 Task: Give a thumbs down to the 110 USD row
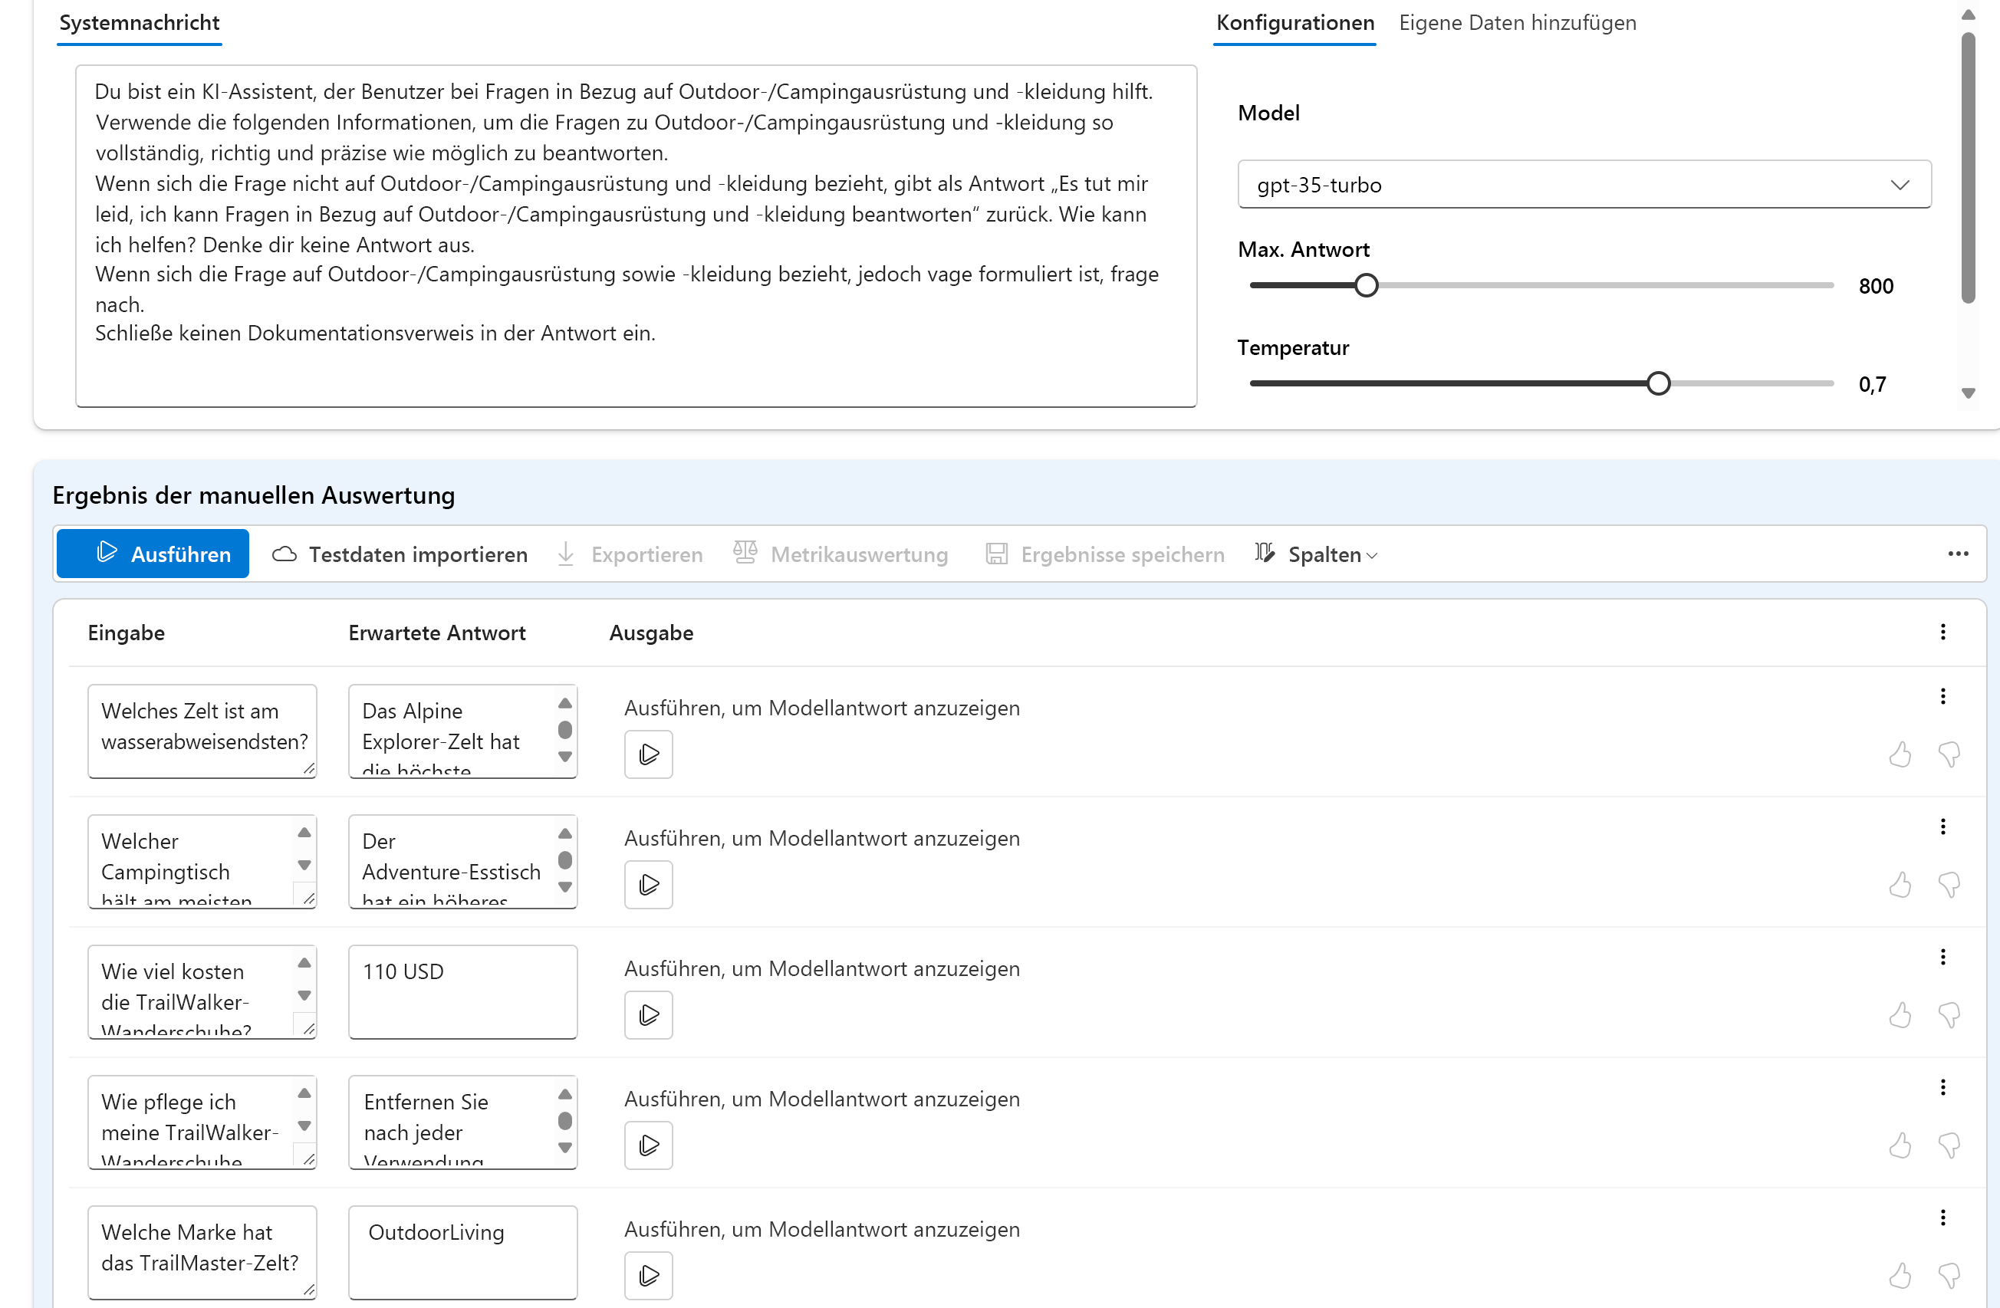1949,1015
